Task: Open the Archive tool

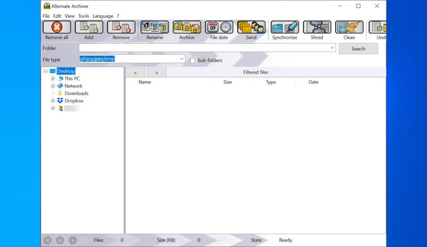Action: click(x=186, y=28)
